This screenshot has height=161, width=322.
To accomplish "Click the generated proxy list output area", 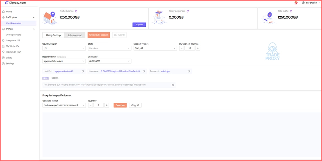I will click(x=182, y=135).
